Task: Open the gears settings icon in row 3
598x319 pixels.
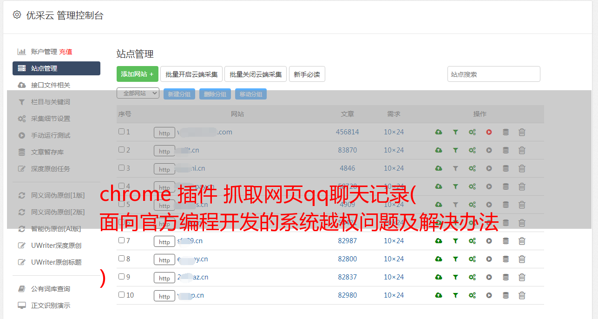Action: 472,168
